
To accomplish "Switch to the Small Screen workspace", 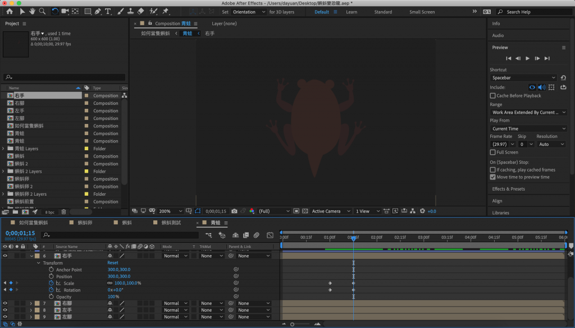I will click(422, 12).
